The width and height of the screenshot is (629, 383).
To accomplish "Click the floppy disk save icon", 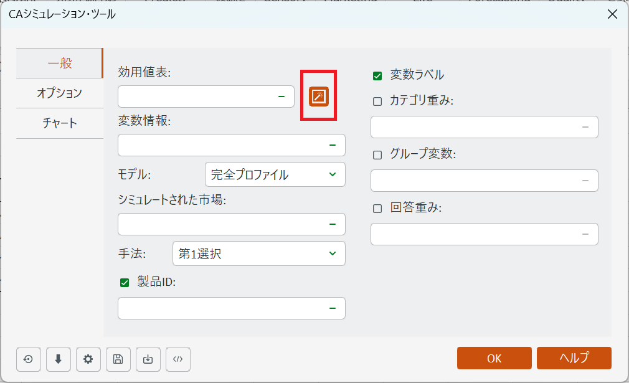I will click(118, 359).
